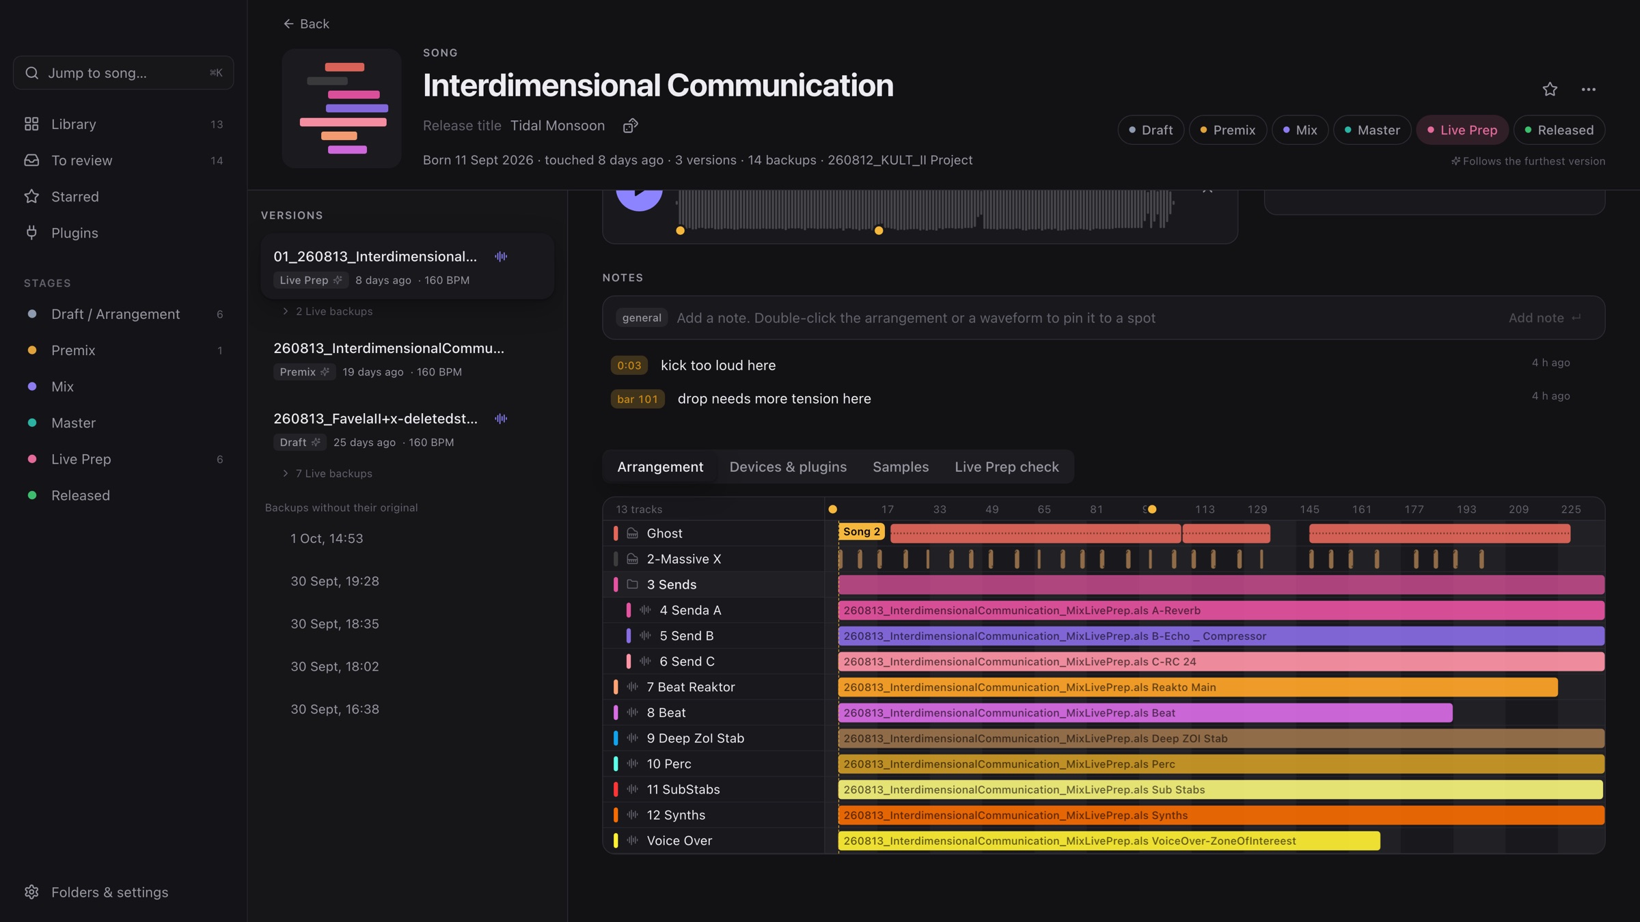Open the Starred list in sidebar
Viewport: 1640px width, 922px height.
[124, 197]
